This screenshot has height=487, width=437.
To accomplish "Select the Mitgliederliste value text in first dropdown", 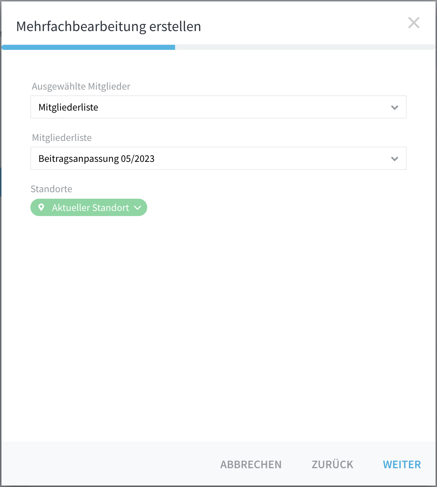I will [68, 107].
